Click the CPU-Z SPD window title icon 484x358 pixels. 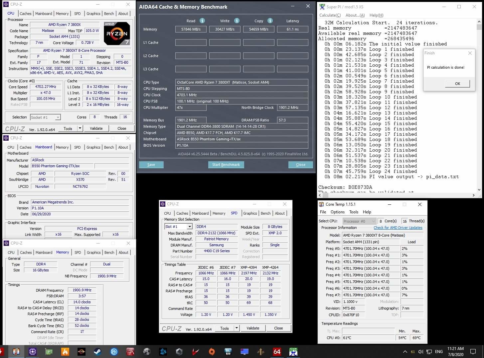tap(163, 204)
